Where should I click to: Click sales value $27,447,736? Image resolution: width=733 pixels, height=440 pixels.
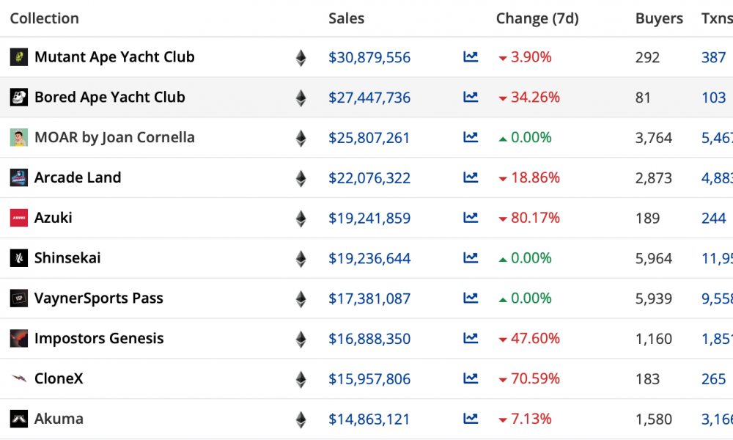pyautogui.click(x=369, y=98)
